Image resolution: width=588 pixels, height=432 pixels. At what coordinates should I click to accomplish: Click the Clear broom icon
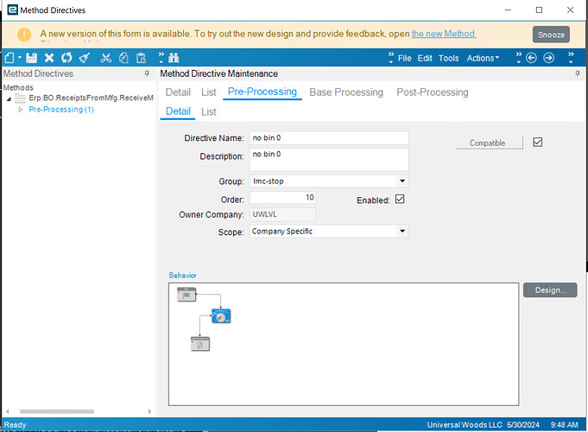[85, 58]
